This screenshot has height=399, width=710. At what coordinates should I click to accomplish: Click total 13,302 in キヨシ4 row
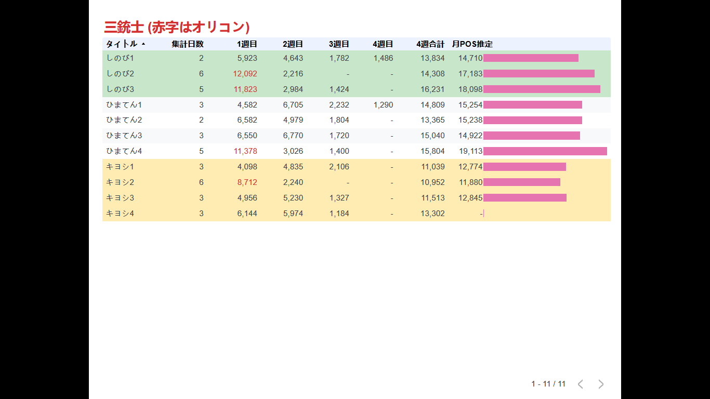[x=433, y=214]
